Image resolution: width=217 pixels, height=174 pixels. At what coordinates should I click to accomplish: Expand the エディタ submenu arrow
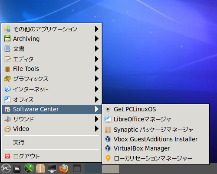[97, 59]
